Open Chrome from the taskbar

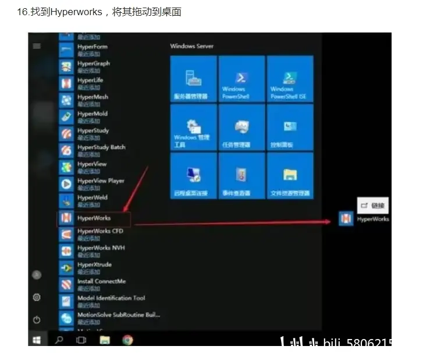tap(127, 340)
